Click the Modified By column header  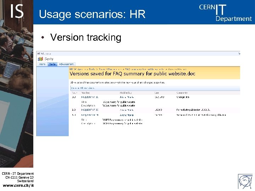point(126,93)
